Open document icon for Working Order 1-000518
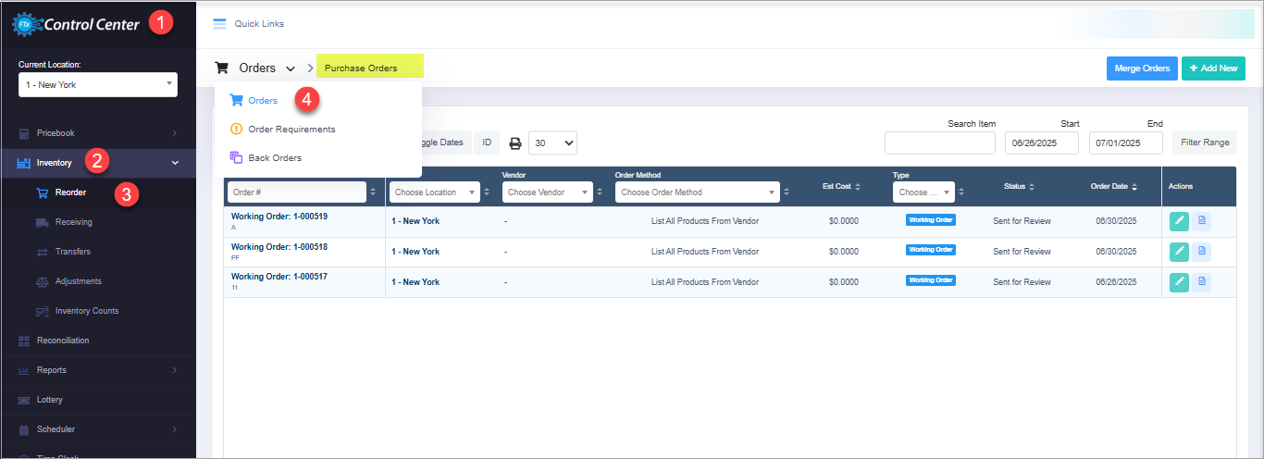Image resolution: width=1264 pixels, height=459 pixels. [1201, 252]
